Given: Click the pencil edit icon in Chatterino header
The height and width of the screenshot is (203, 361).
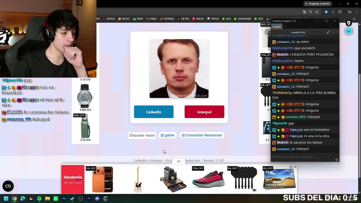Looking at the screenshot, I should coord(328,32).
